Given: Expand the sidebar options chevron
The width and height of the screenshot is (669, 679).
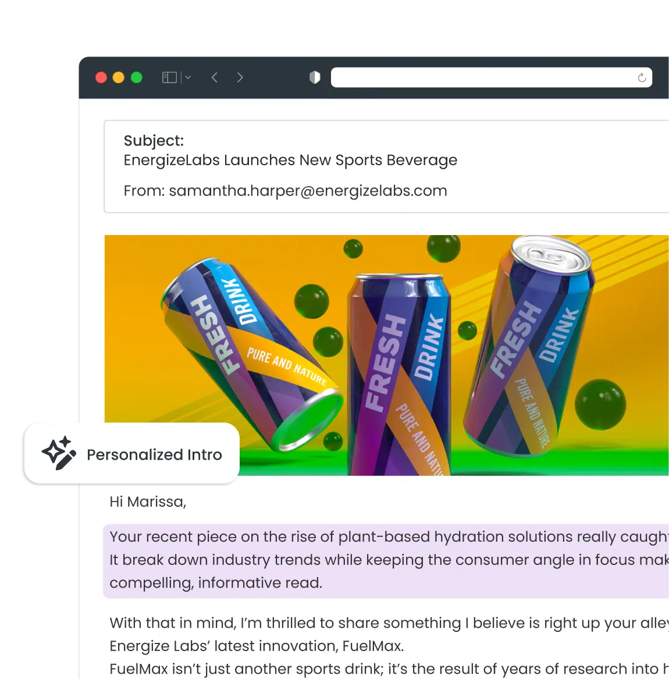Looking at the screenshot, I should 188,77.
